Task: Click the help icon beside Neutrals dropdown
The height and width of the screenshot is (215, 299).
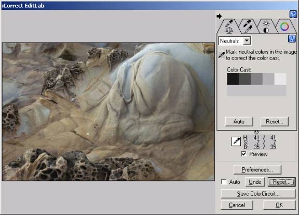Action: tap(292, 39)
